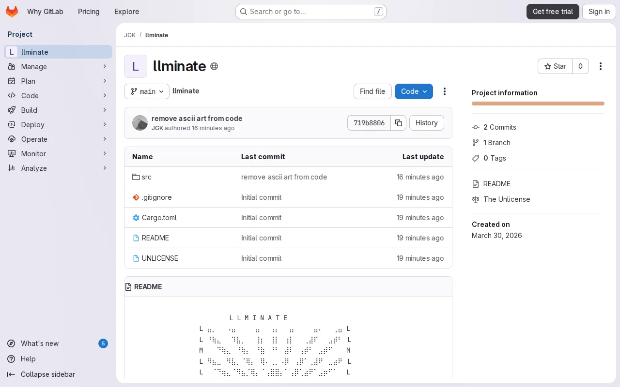View 0 Tags link
Screen dimensions: 620x387
point(495,158)
